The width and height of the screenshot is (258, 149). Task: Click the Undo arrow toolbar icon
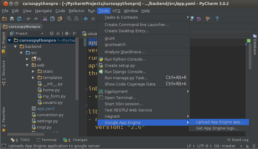[28, 19]
